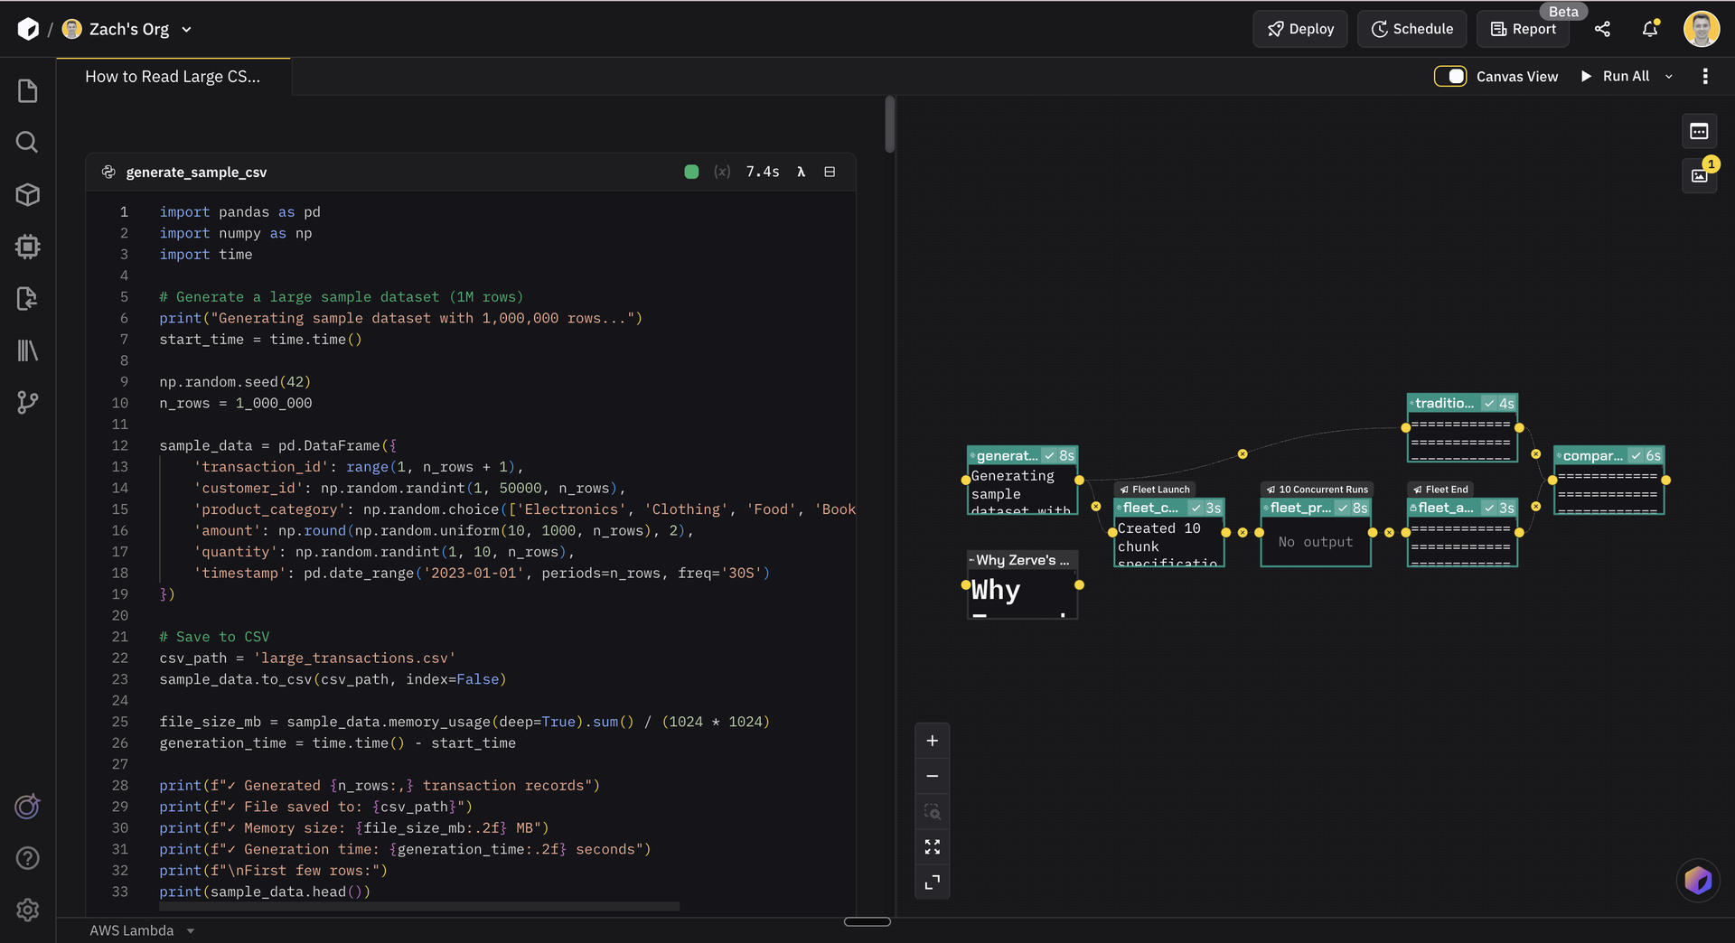Image resolution: width=1735 pixels, height=943 pixels.
Task: Select the How to Read Large CS... tab
Action: point(173,77)
